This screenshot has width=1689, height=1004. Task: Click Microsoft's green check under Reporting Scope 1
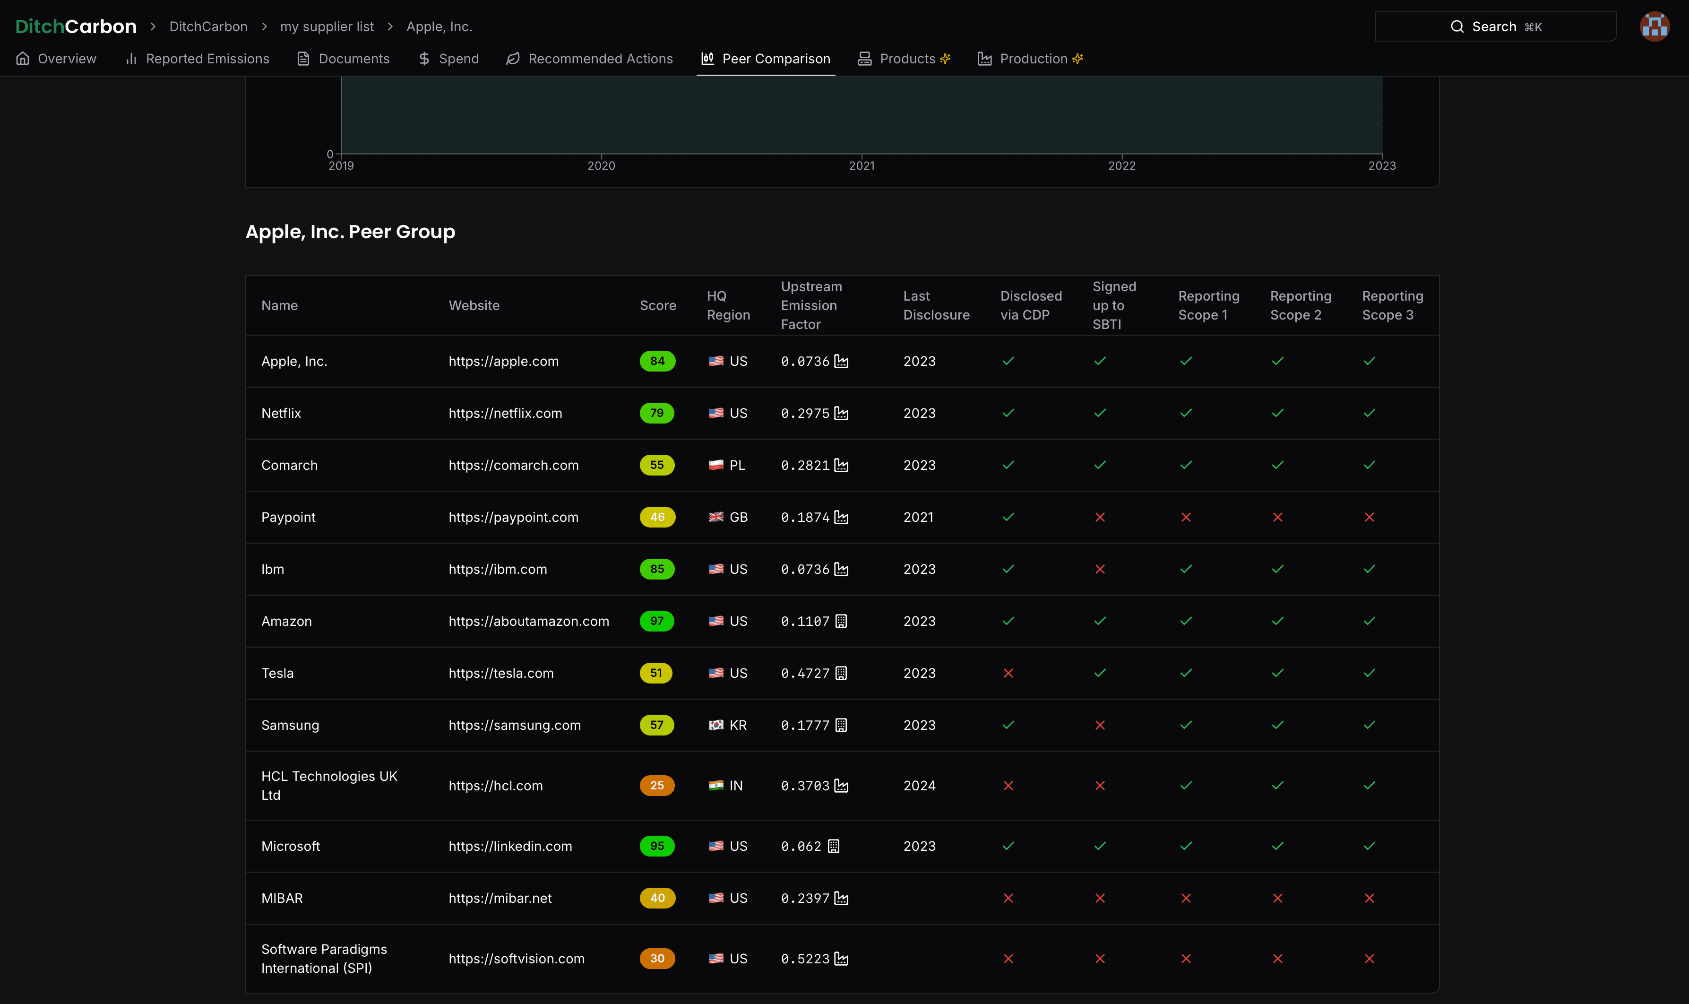pos(1186,847)
